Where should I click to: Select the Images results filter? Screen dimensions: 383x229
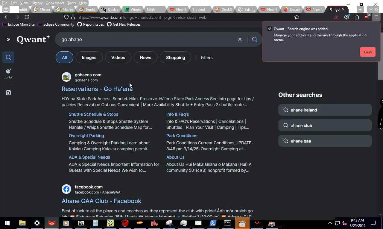[89, 58]
